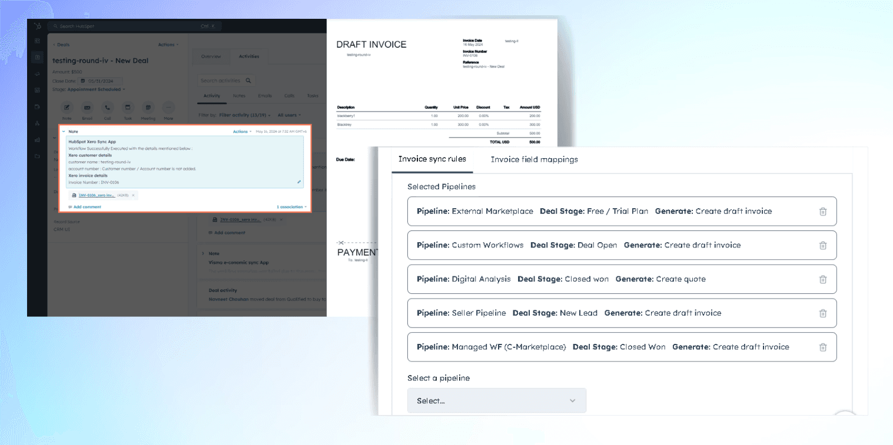Open the deal Actions dropdown beside Deals
The height and width of the screenshot is (445, 893).
pos(168,45)
